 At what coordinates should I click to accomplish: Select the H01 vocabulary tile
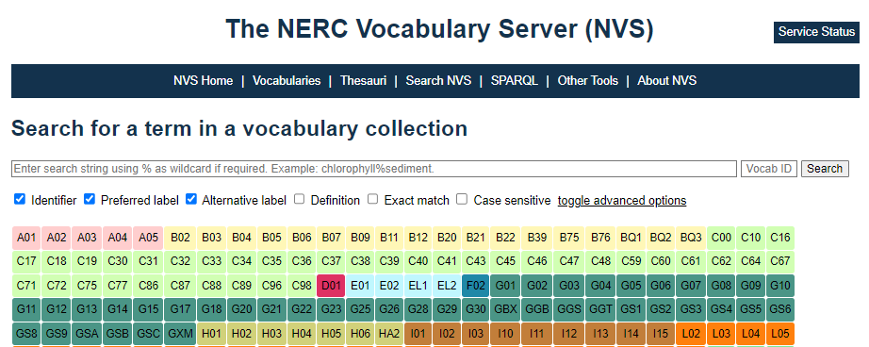click(x=211, y=334)
